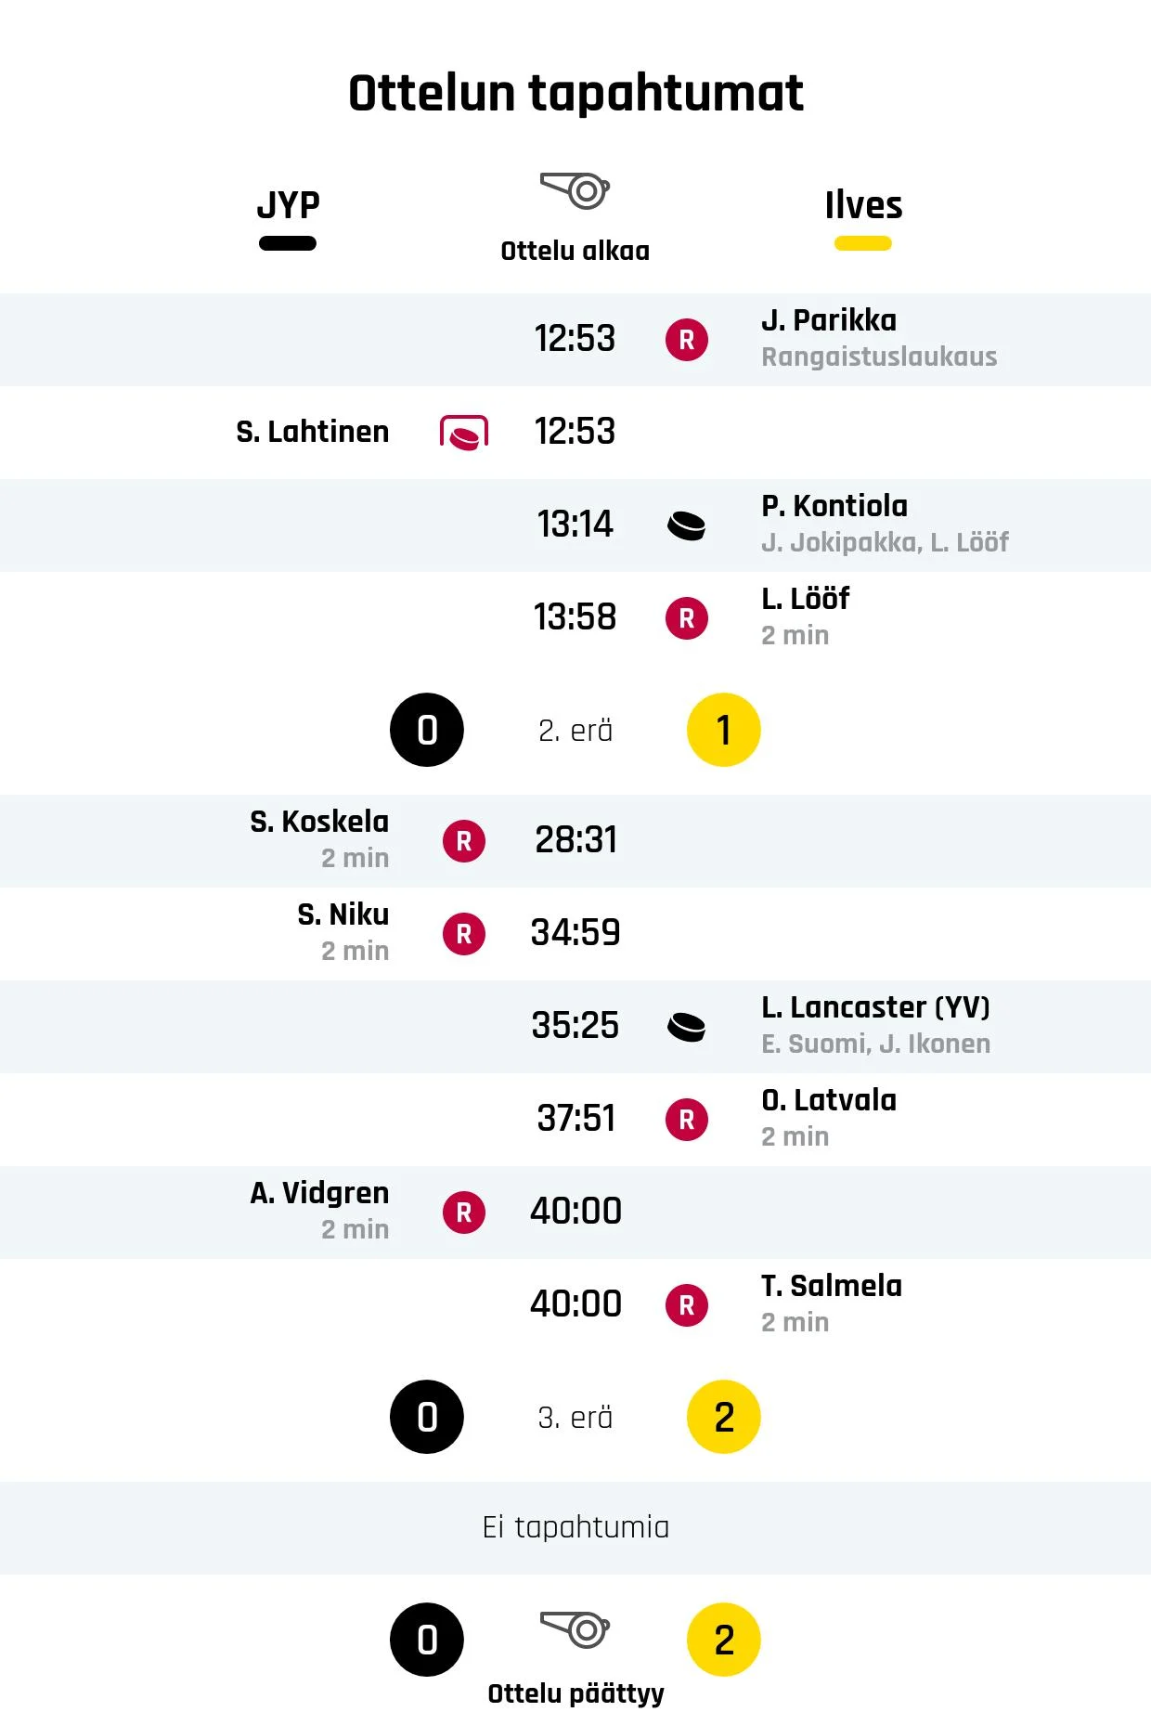The width and height of the screenshot is (1151, 1725).
Task: Click the penalty R icon for S. Niku
Action: tap(464, 934)
